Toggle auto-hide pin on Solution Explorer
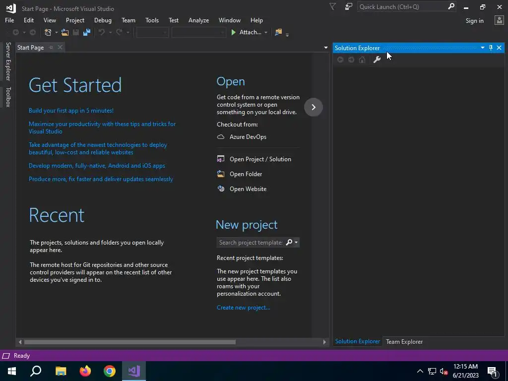This screenshot has height=381, width=508. [491, 48]
